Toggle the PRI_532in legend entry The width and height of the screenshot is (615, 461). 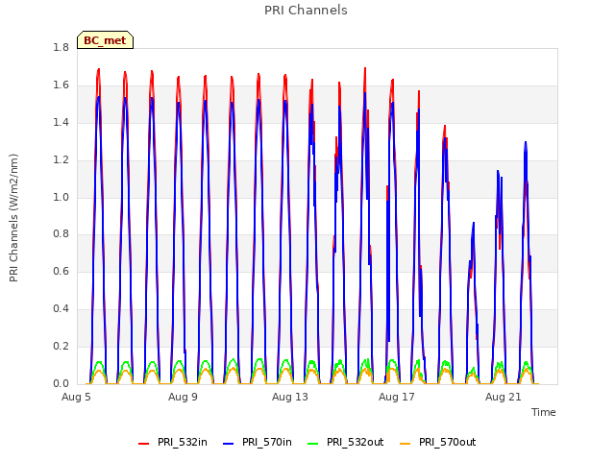point(173,443)
